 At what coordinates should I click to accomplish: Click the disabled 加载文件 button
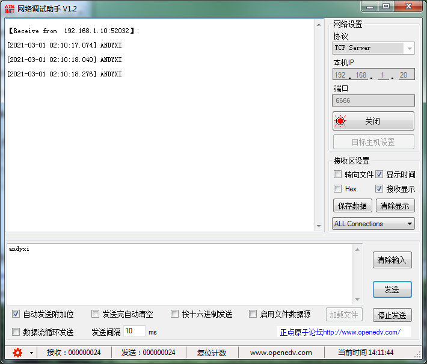click(x=344, y=315)
